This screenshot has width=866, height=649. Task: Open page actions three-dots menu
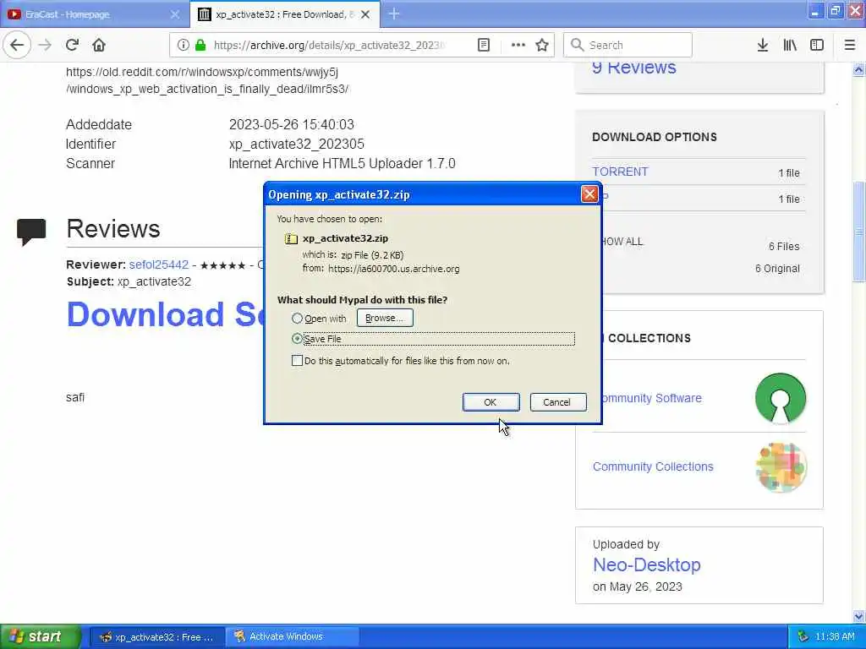pyautogui.click(x=518, y=45)
